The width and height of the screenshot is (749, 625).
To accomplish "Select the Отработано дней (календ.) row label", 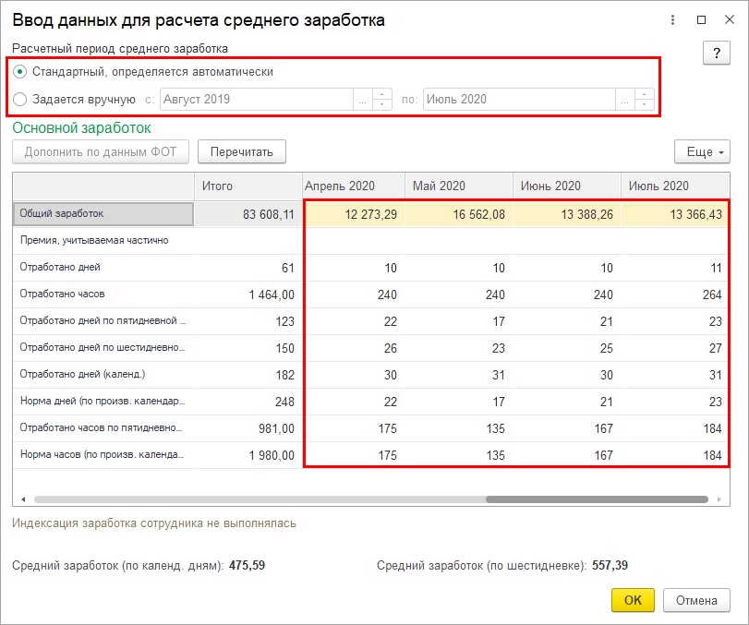I will [103, 374].
